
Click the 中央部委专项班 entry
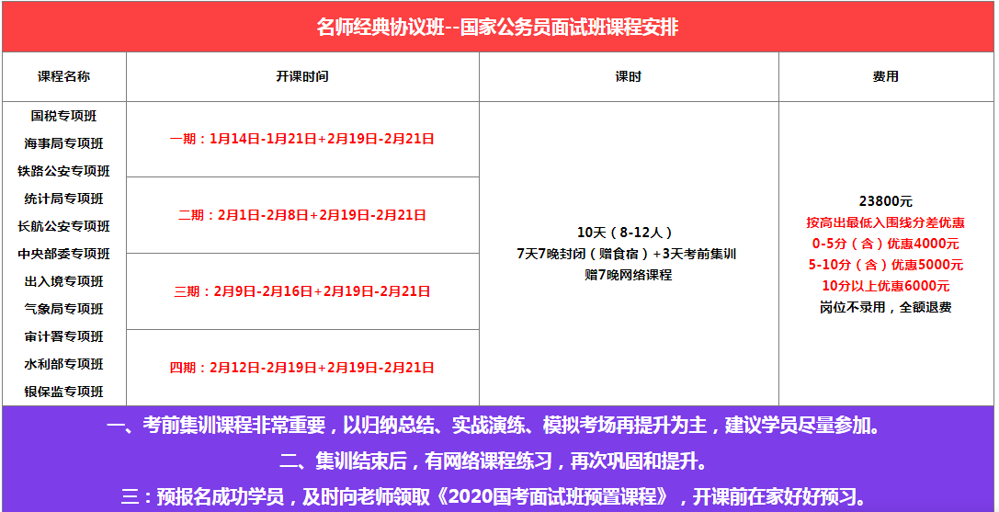[x=63, y=254]
